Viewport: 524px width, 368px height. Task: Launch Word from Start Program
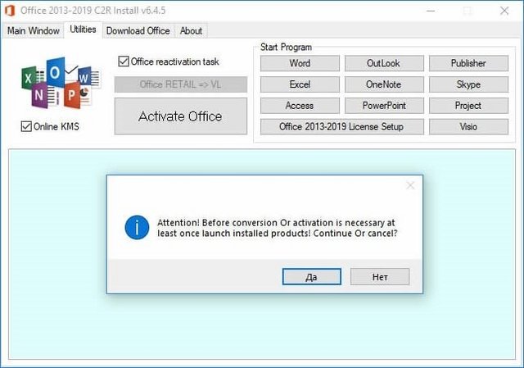pos(300,63)
